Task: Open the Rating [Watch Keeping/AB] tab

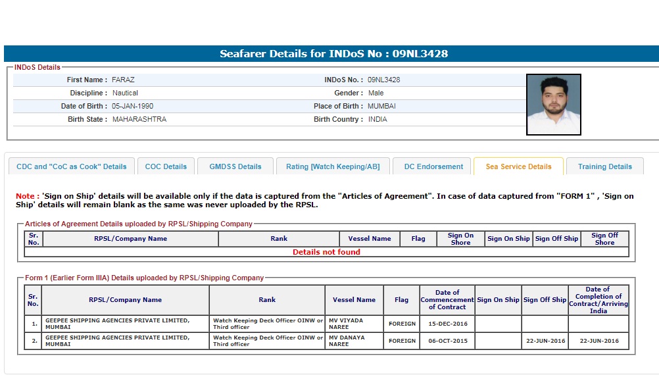Action: tap(333, 166)
